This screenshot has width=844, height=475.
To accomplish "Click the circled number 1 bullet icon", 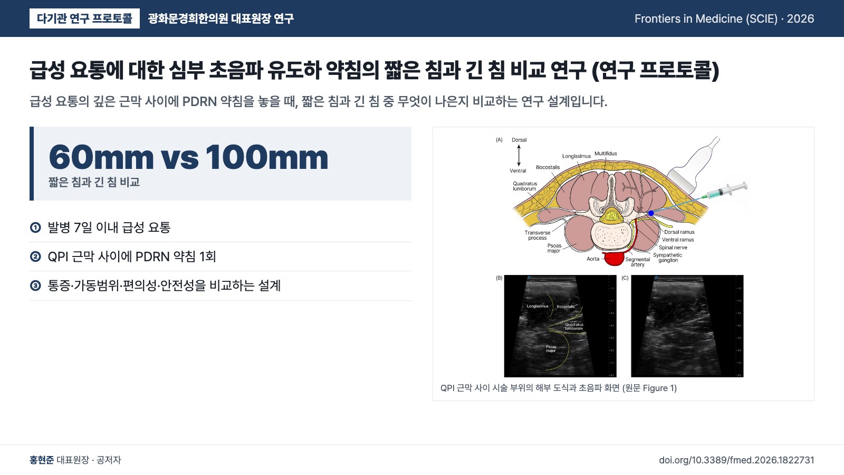I will pos(35,227).
